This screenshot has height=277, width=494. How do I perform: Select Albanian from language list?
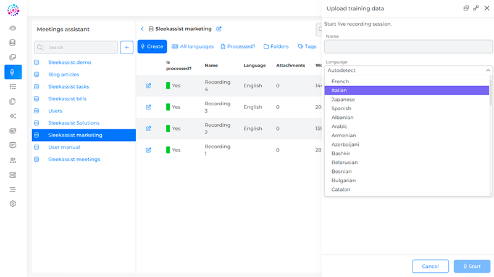(x=407, y=118)
